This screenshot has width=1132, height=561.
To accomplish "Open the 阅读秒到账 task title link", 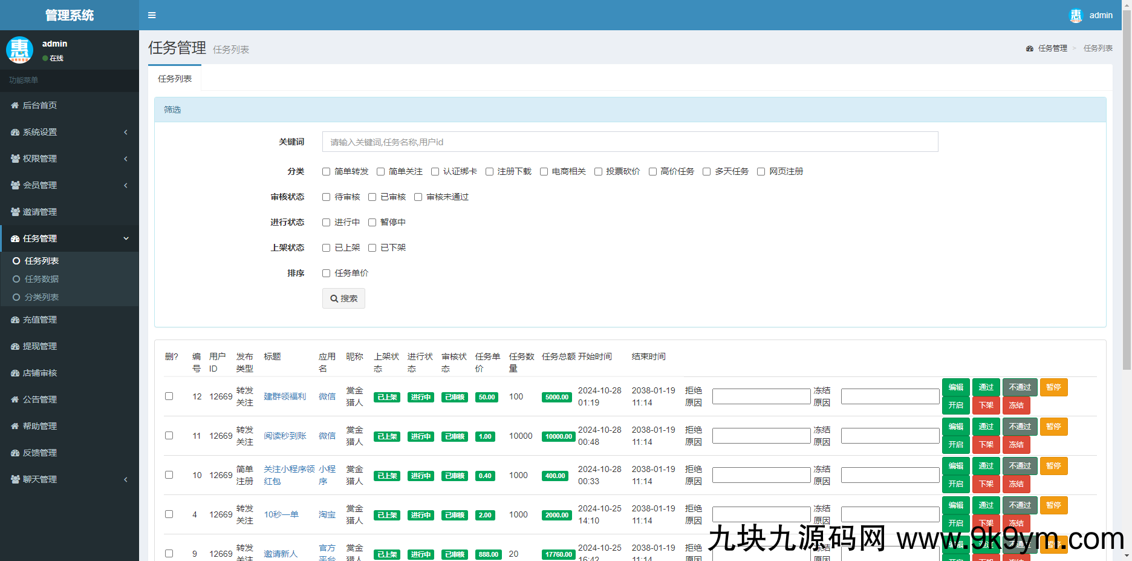I will (x=285, y=436).
